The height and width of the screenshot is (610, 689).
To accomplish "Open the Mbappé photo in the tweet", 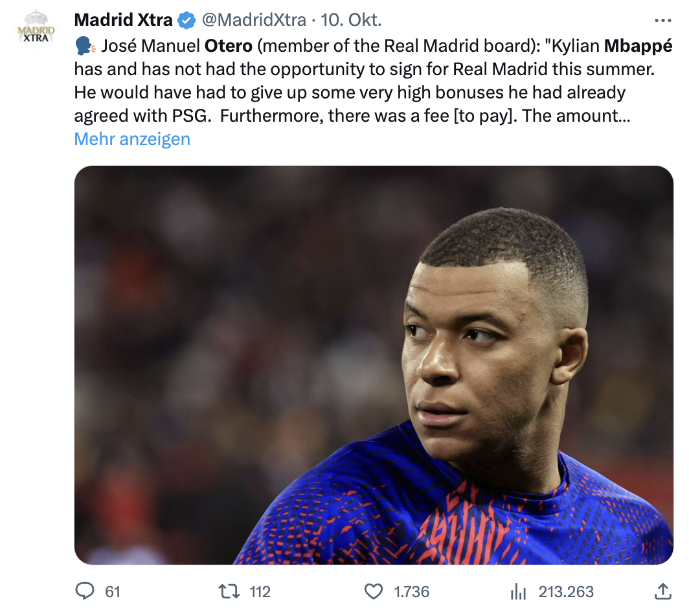I will [x=374, y=365].
